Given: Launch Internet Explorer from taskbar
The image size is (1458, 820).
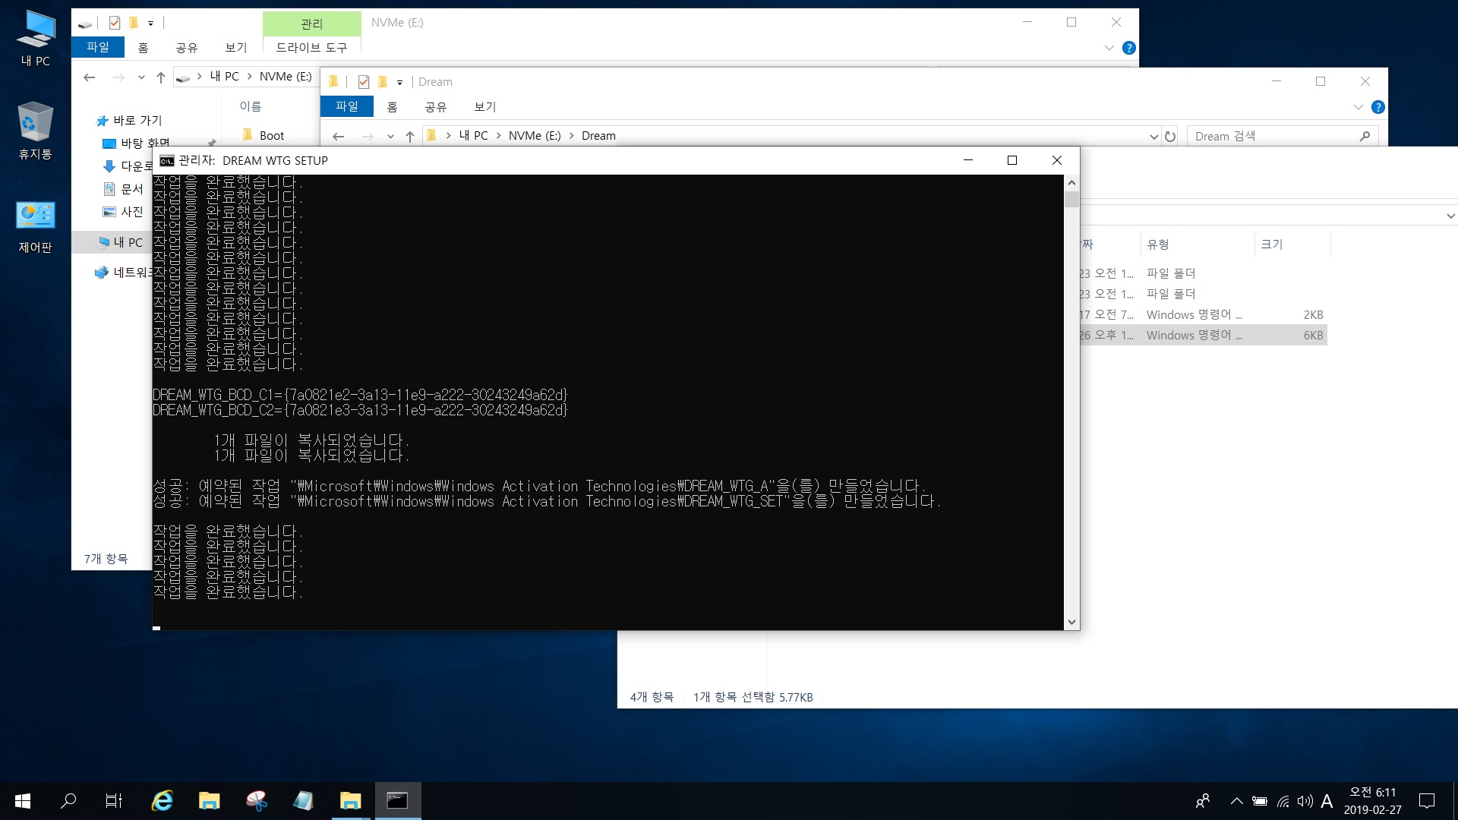Looking at the screenshot, I should point(162,801).
